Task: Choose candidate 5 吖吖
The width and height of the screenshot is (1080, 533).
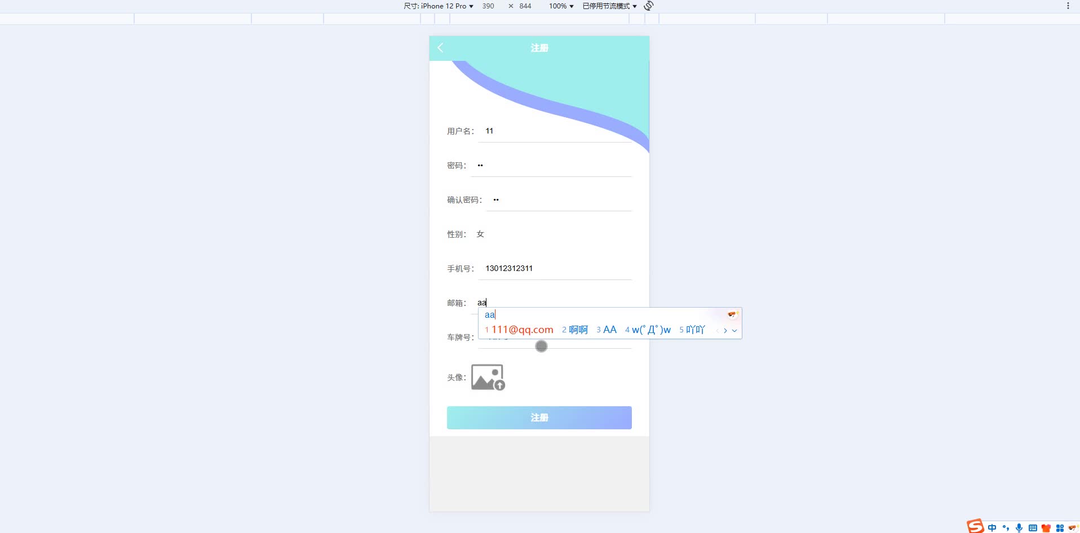Action: pyautogui.click(x=692, y=330)
